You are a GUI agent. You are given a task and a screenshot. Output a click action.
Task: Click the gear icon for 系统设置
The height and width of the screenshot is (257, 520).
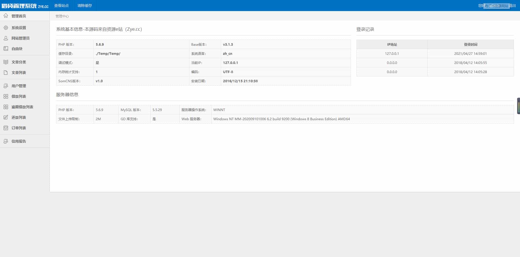6,28
